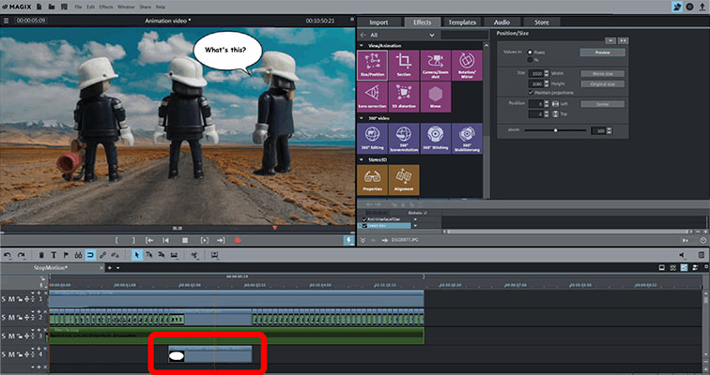Click the binoculars search icon
710x375 pixels.
click(78, 255)
